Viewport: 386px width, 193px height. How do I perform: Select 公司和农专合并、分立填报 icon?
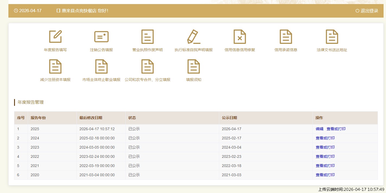click(x=148, y=67)
